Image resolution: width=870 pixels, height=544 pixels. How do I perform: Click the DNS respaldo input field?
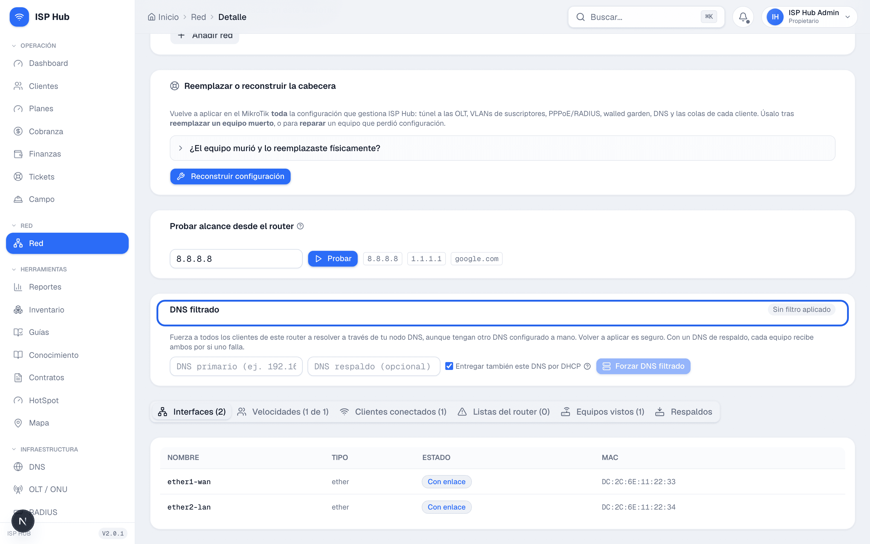click(x=374, y=366)
